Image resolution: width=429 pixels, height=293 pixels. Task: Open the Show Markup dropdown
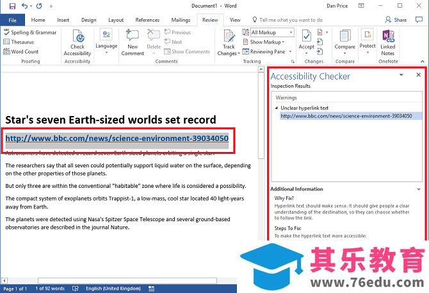coord(264,42)
